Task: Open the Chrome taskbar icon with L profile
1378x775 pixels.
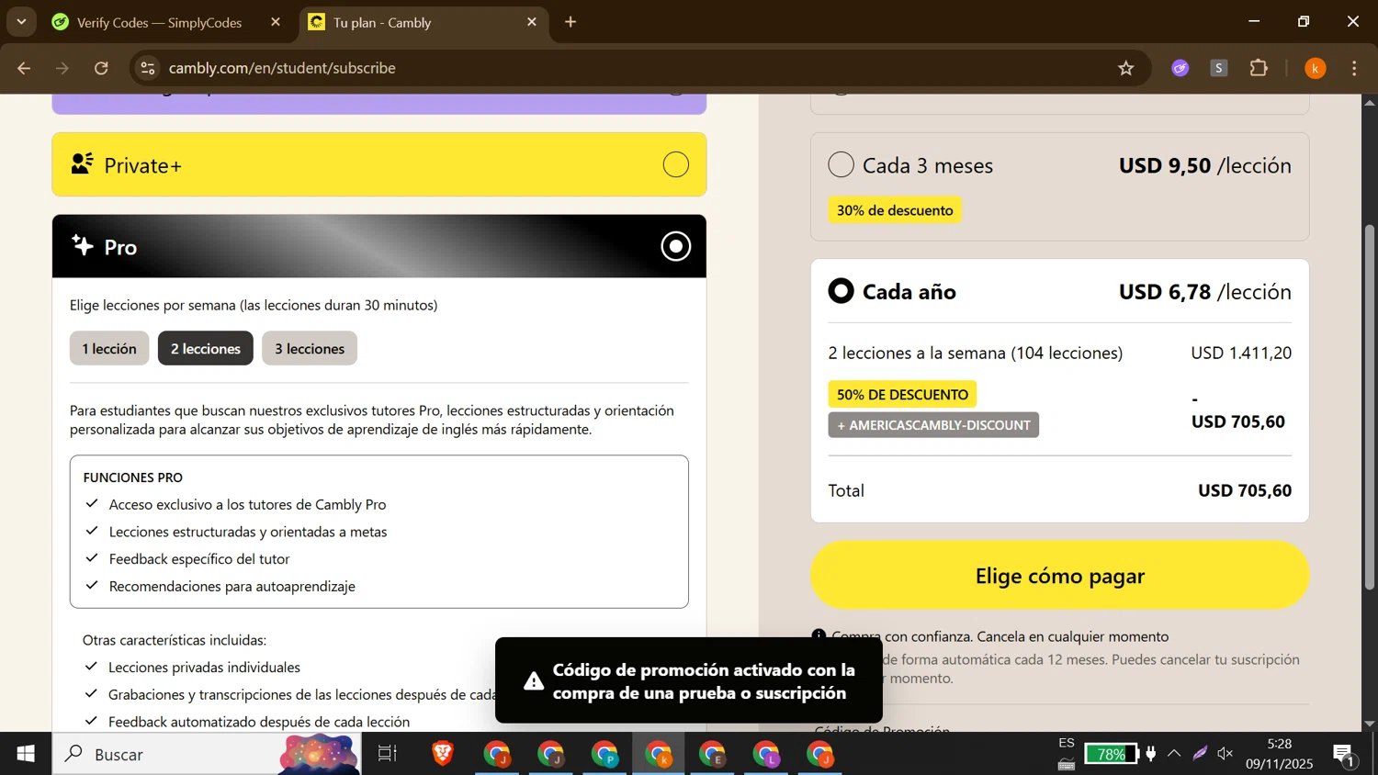Action: tap(766, 754)
